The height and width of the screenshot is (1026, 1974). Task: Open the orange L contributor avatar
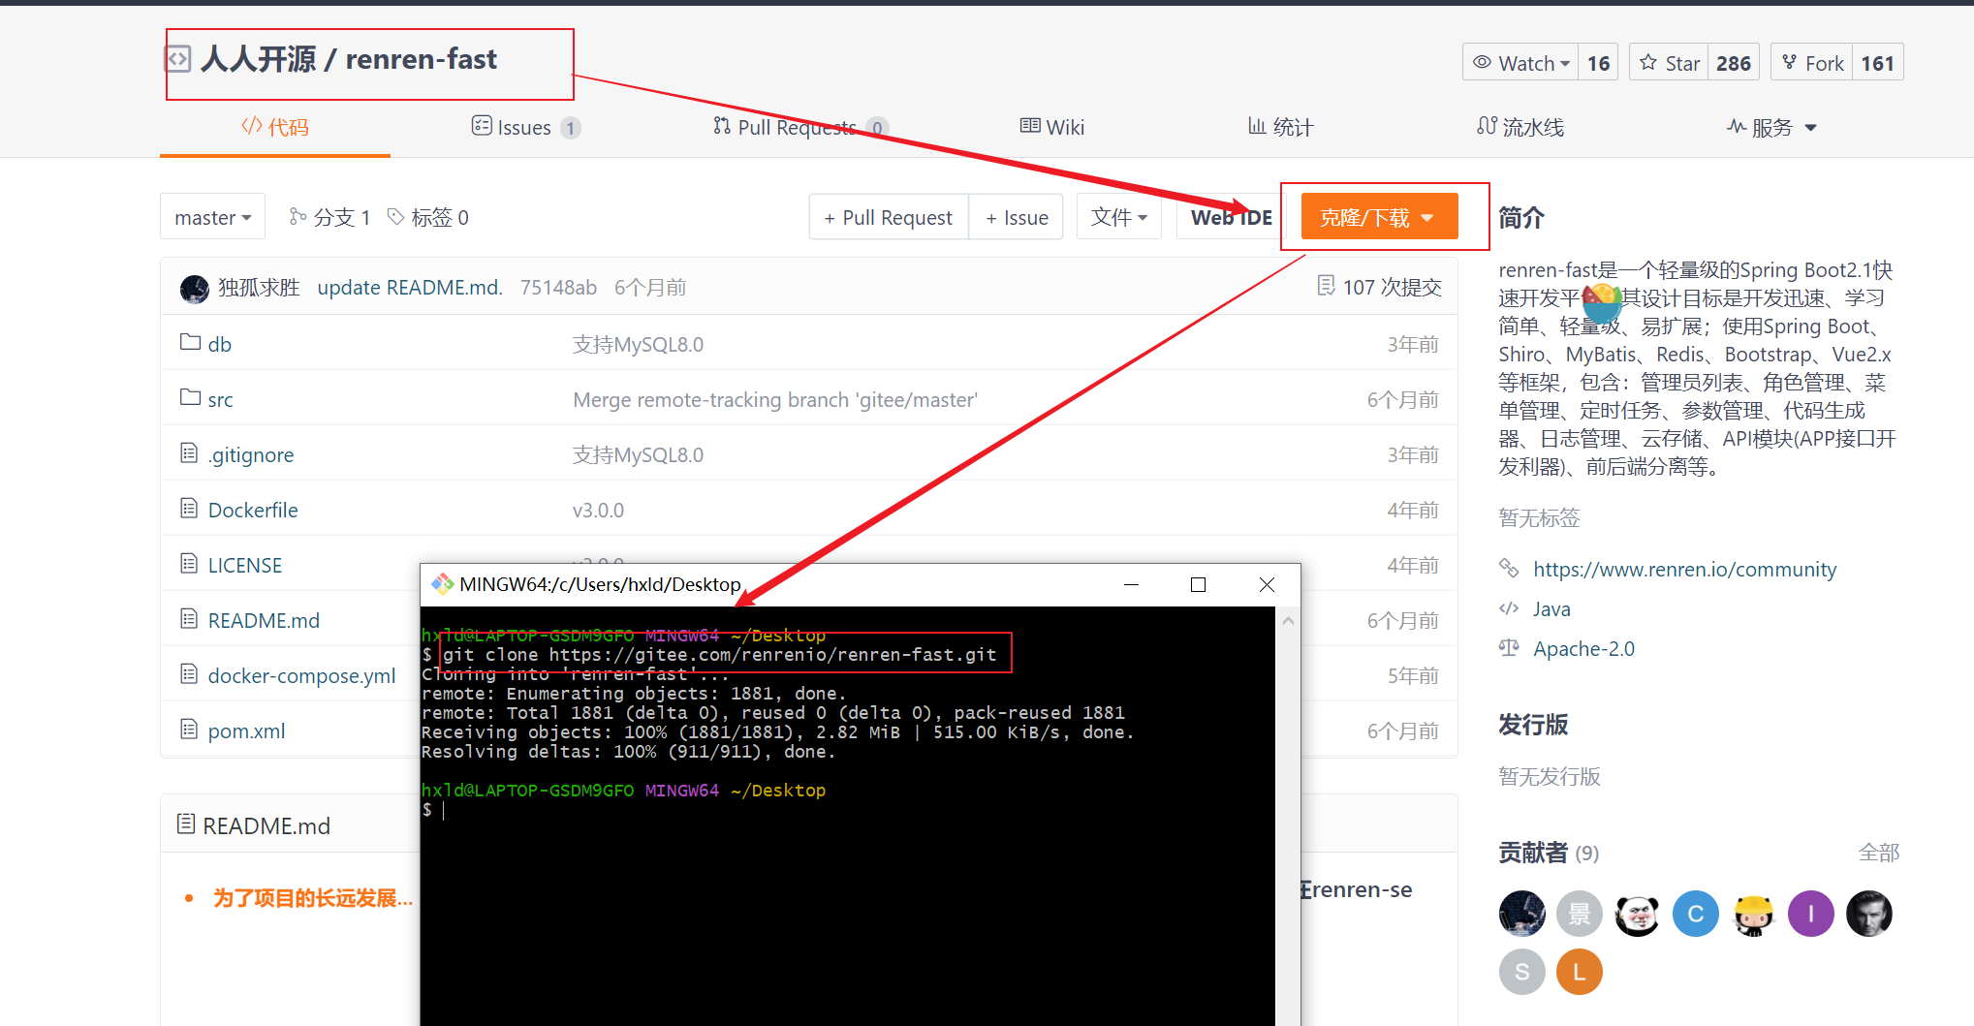(1579, 972)
